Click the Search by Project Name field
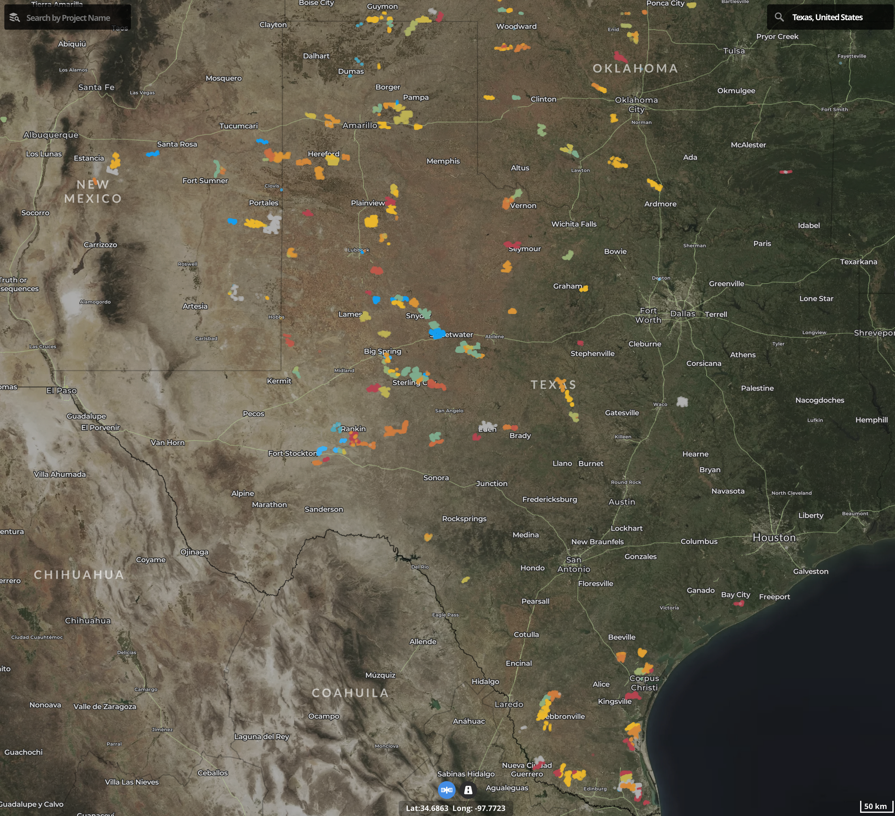The height and width of the screenshot is (816, 895). click(x=72, y=18)
